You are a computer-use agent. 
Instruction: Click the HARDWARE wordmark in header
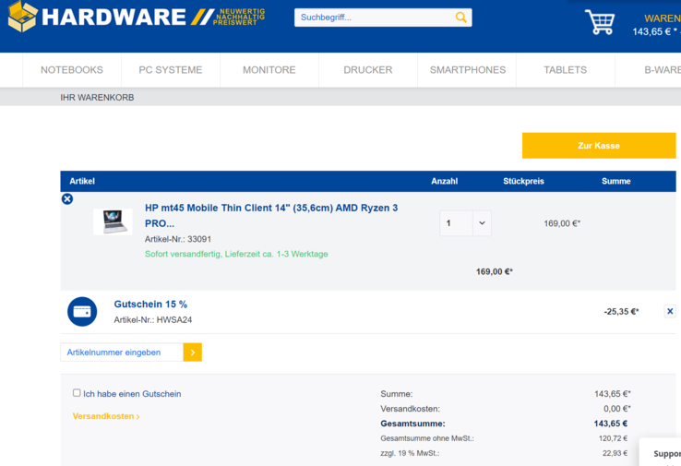tap(113, 18)
